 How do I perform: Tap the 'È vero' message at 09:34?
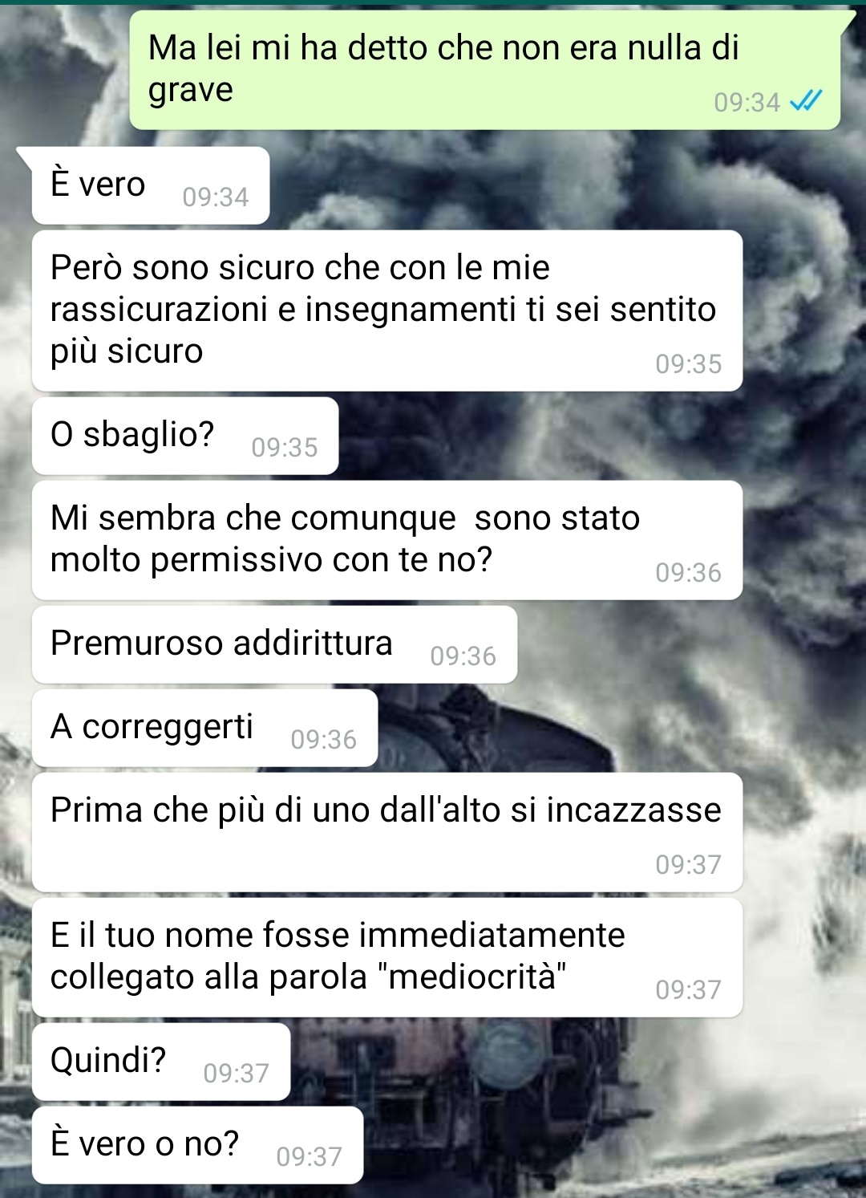tap(151, 185)
